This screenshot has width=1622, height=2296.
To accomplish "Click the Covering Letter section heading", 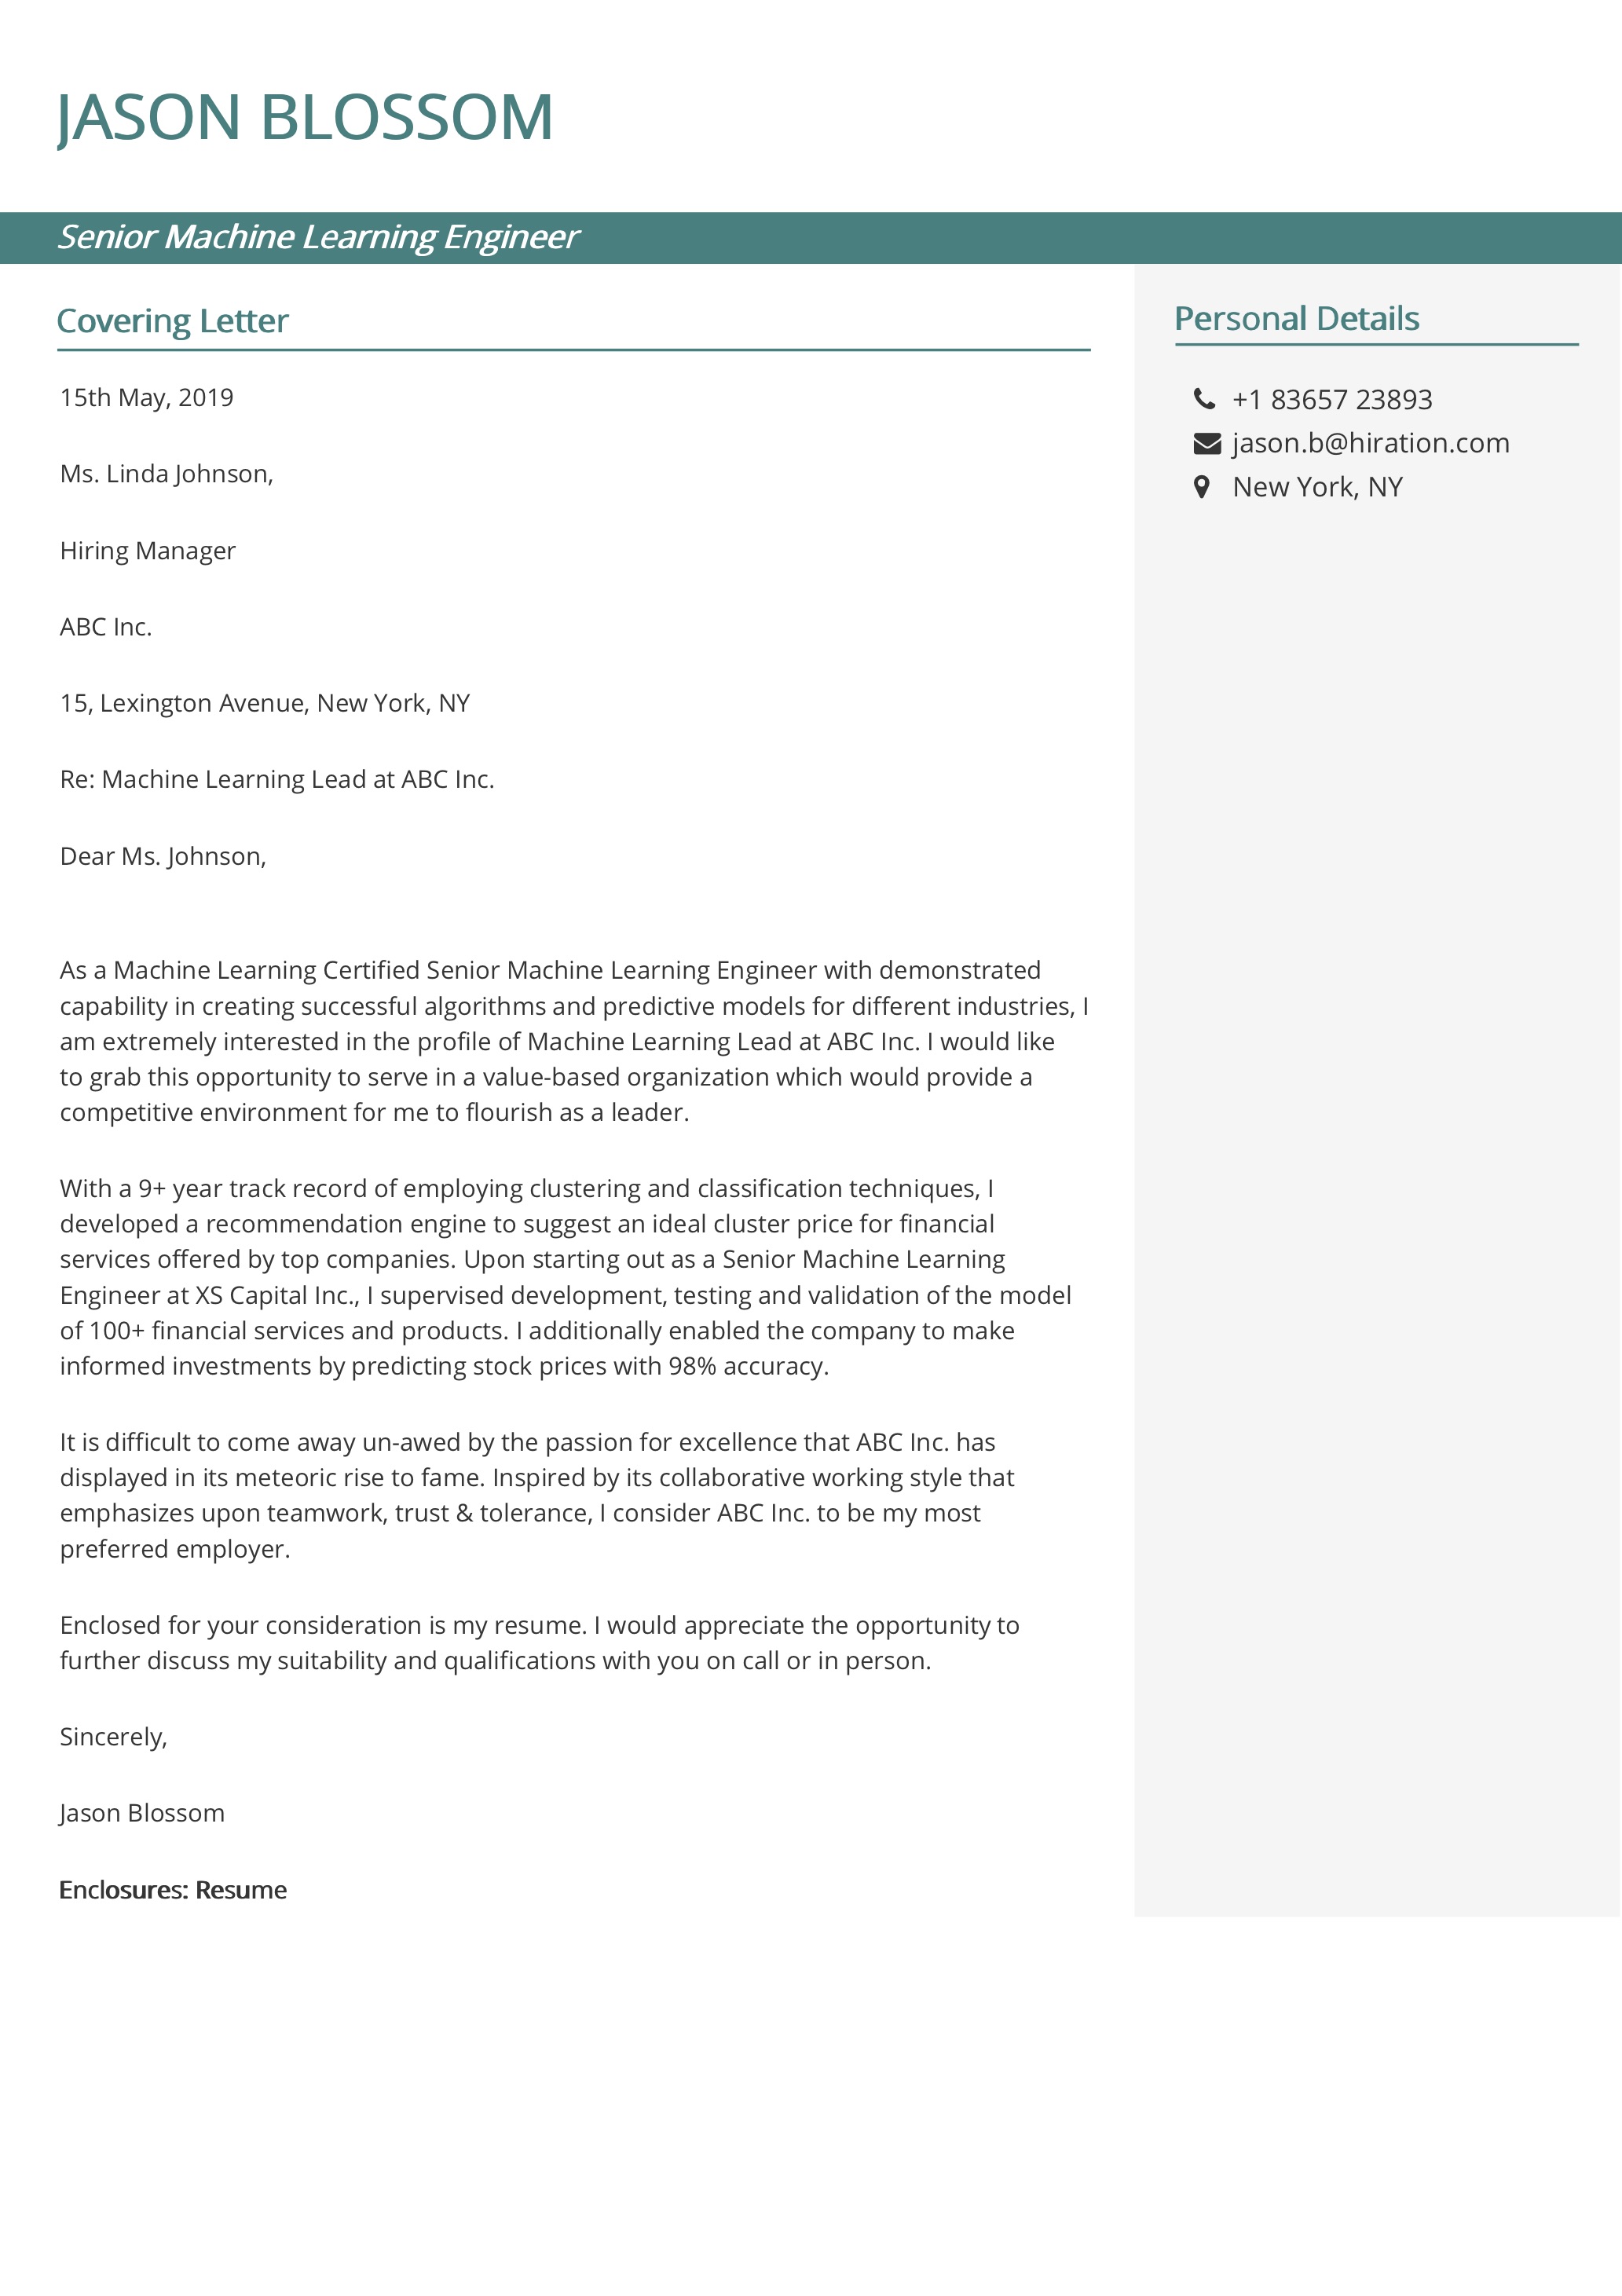I will 172,321.
